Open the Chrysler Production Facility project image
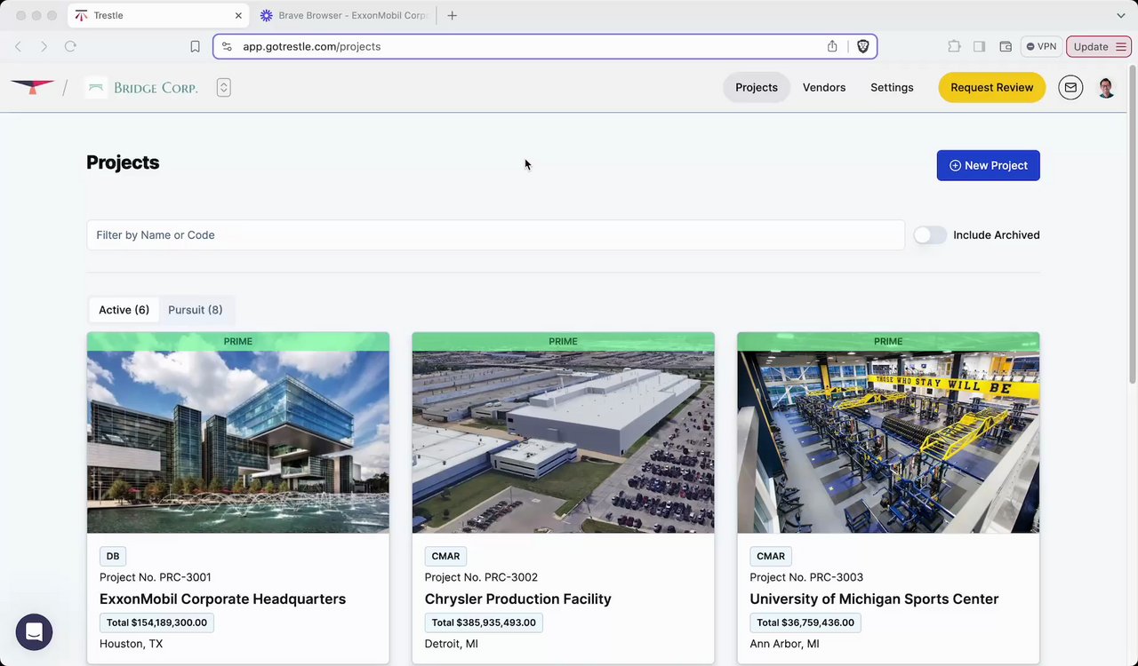1138x666 pixels. coord(563,441)
